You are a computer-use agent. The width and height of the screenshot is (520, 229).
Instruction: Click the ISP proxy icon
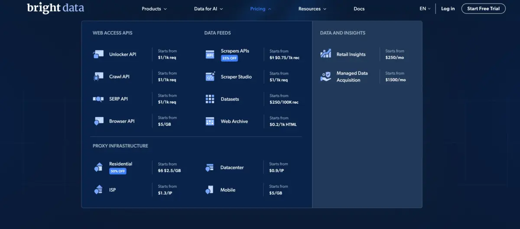98,190
